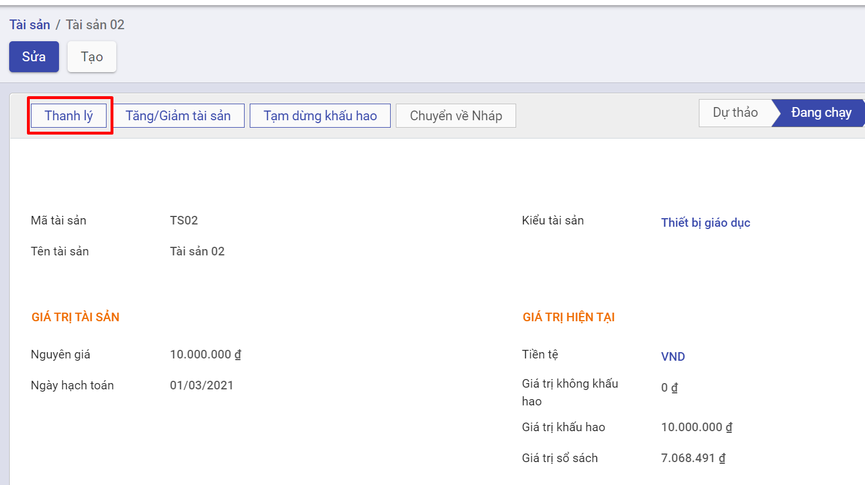The height and width of the screenshot is (485, 865).
Task: Pause depreciation with Tạm dừng khấu hao
Action: (x=320, y=116)
